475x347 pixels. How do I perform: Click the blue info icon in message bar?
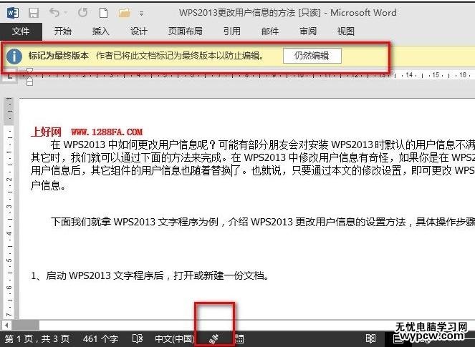tap(14, 57)
